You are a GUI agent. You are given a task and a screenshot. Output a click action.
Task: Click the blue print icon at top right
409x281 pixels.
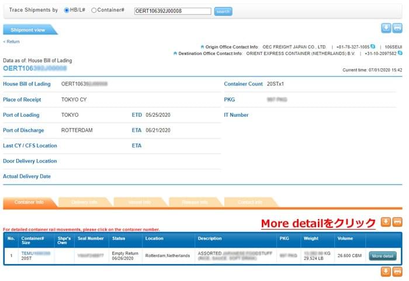pos(397,28)
